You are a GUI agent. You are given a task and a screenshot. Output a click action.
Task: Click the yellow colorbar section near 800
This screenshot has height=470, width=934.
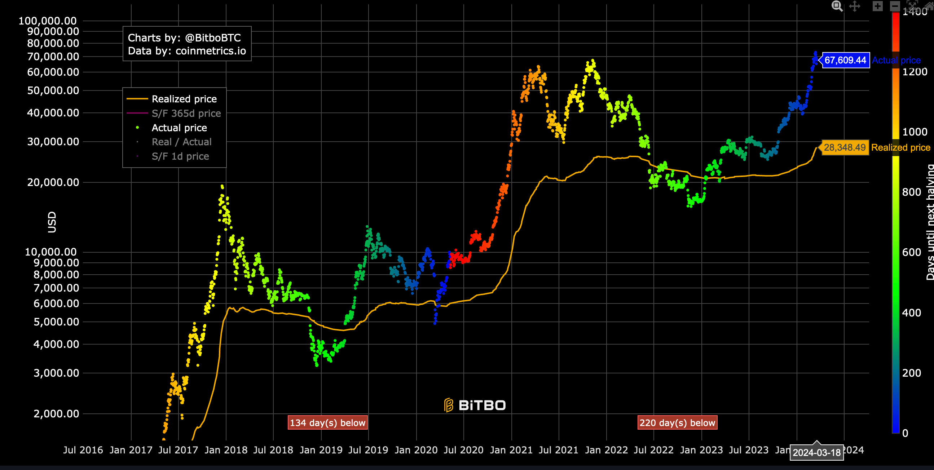click(x=895, y=192)
